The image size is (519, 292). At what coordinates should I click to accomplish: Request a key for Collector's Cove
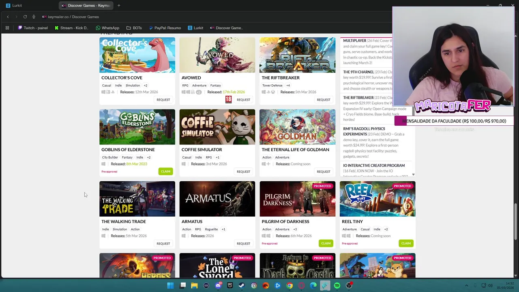(163, 100)
